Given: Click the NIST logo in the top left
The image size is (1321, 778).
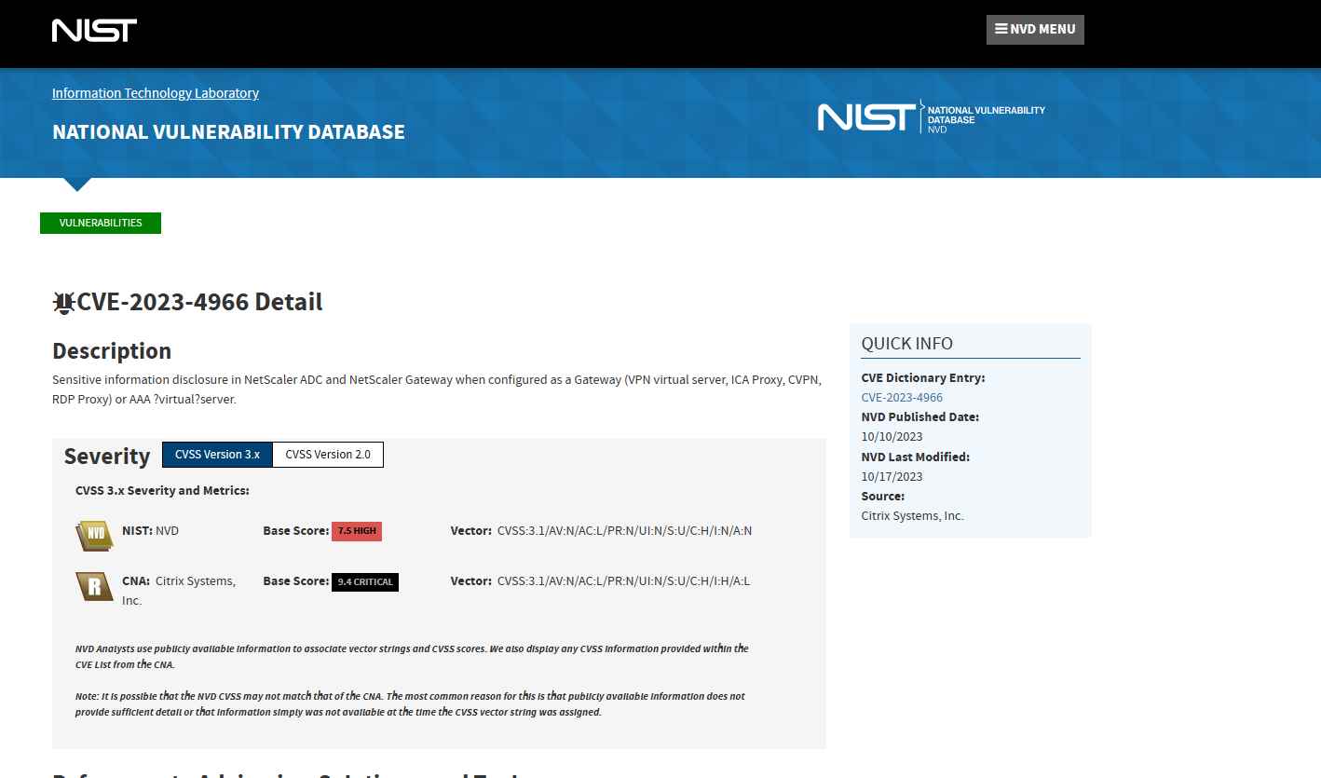Looking at the screenshot, I should pyautogui.click(x=93, y=31).
